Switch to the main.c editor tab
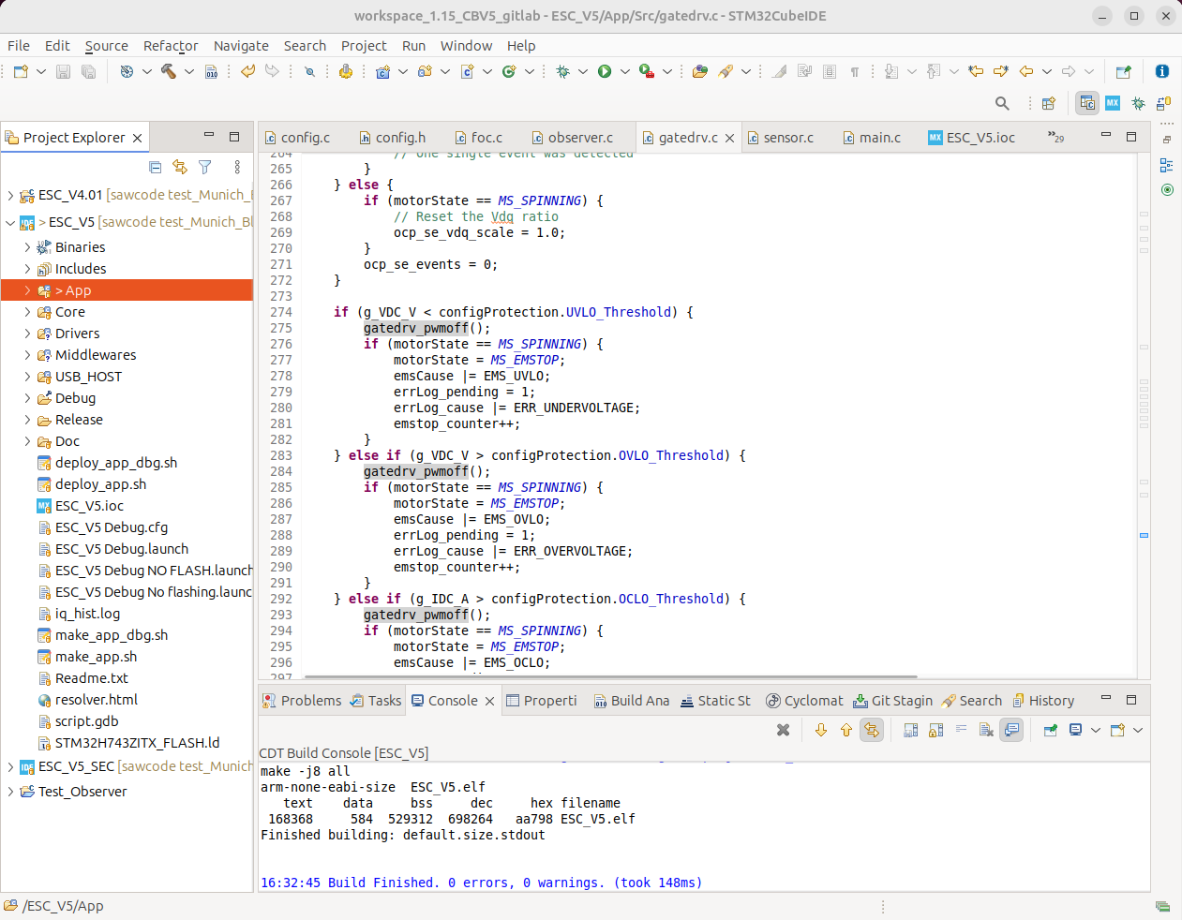The height and width of the screenshot is (920, 1182). click(x=879, y=138)
